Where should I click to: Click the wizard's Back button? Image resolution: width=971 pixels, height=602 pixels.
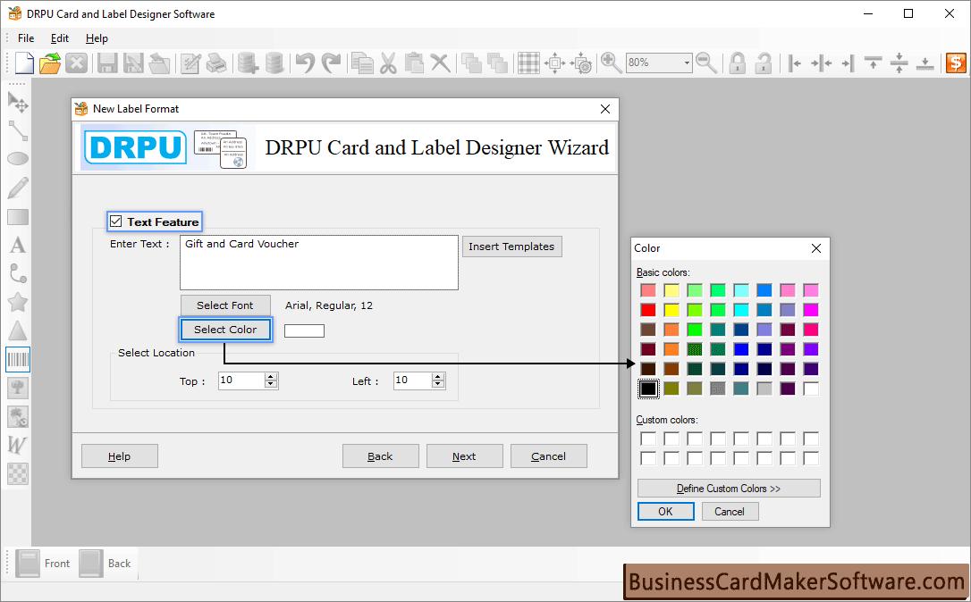380,456
